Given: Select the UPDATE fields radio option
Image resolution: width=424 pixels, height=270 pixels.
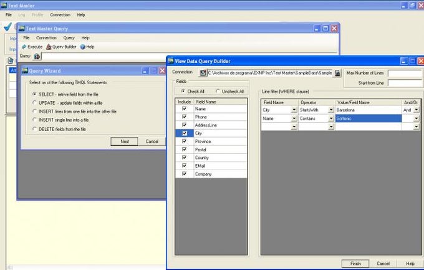Looking at the screenshot, I should click(x=34, y=103).
